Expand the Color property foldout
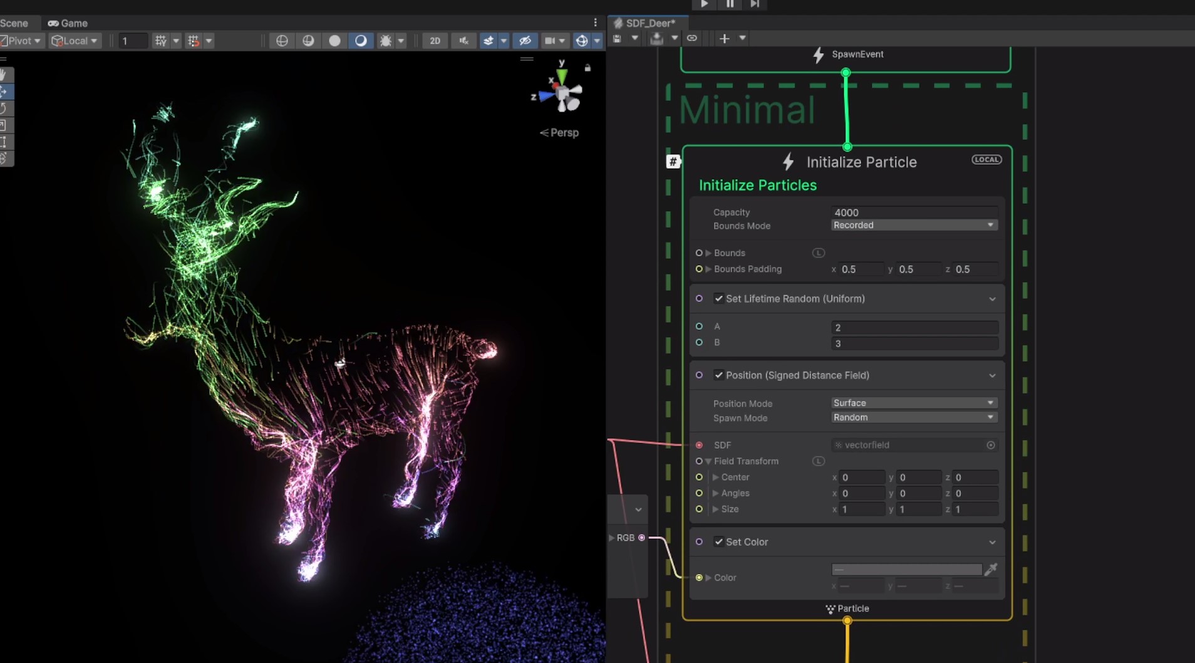1195x663 pixels. click(x=708, y=578)
